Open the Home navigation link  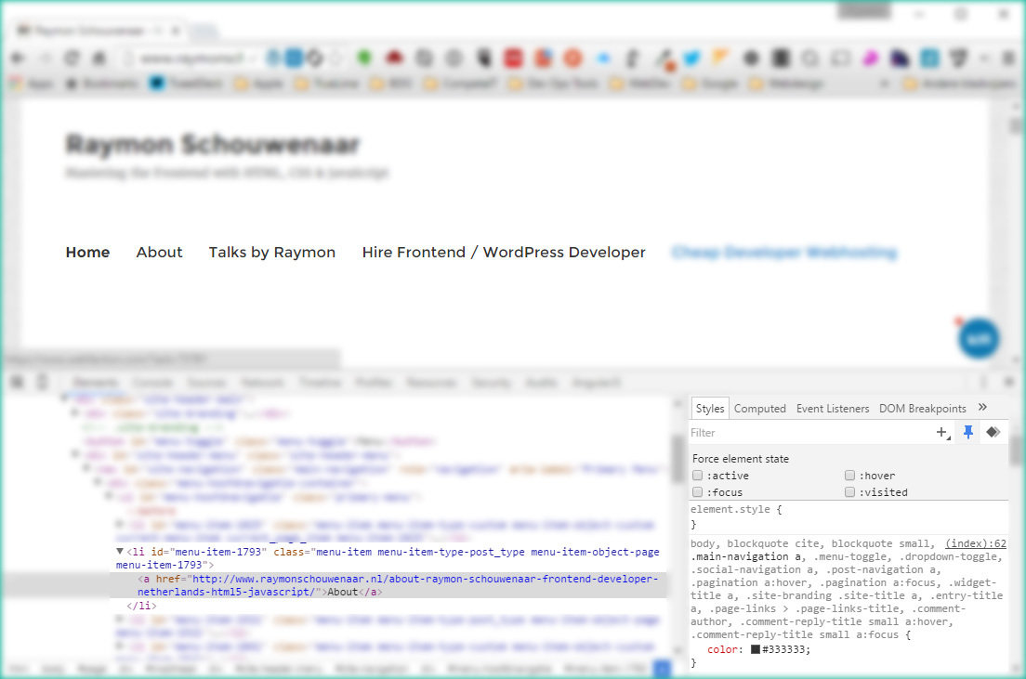click(x=87, y=253)
